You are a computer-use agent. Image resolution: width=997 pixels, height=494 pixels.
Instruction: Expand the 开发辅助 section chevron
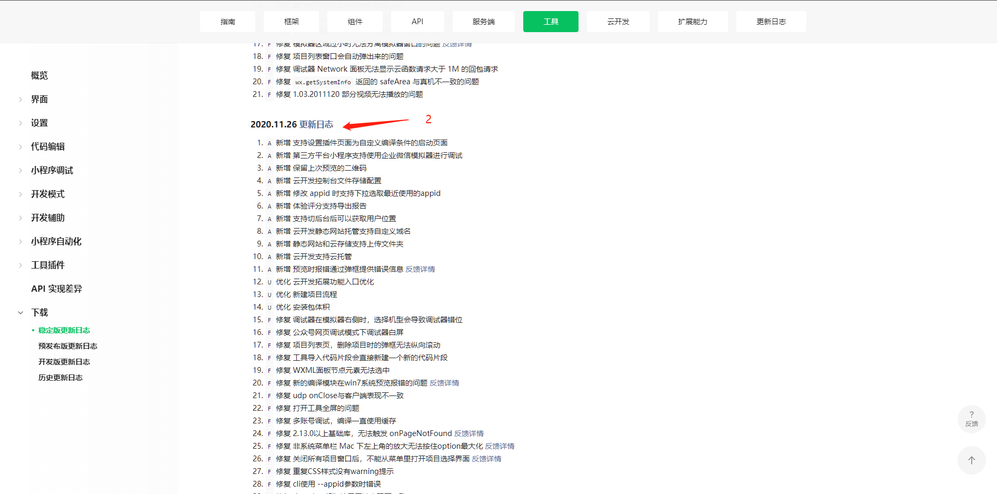click(21, 218)
